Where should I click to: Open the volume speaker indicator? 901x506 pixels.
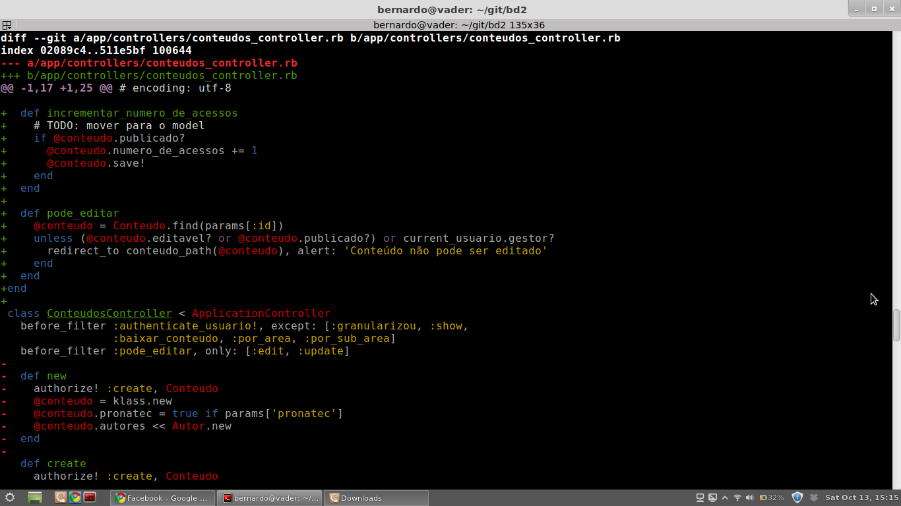[x=749, y=497]
